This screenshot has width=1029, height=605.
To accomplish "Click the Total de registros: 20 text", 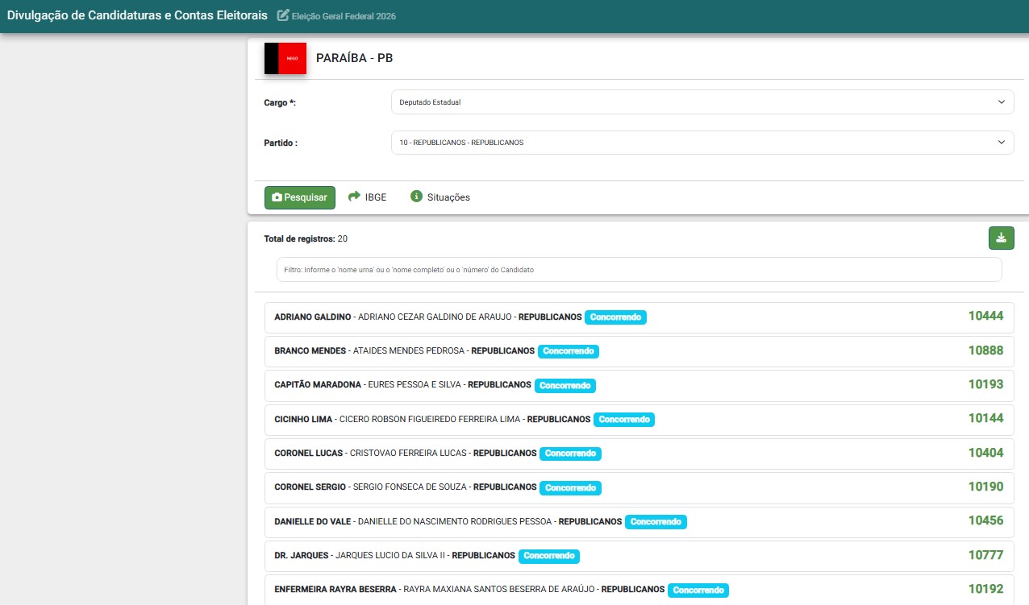I will click(306, 238).
